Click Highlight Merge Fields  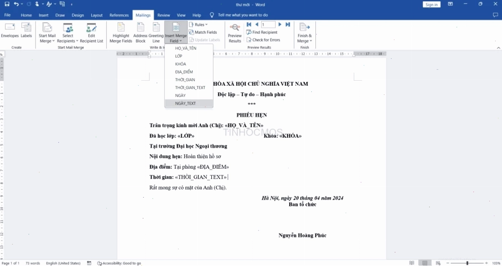tap(121, 33)
